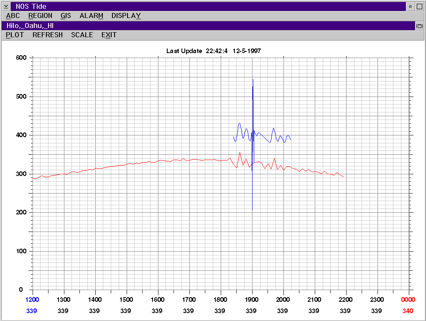426x321 pixels.
Task: Open the ALARM menu
Action: pyautogui.click(x=91, y=16)
